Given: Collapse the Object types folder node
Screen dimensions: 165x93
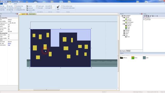Looking at the screenshot, I should (x=123, y=24).
